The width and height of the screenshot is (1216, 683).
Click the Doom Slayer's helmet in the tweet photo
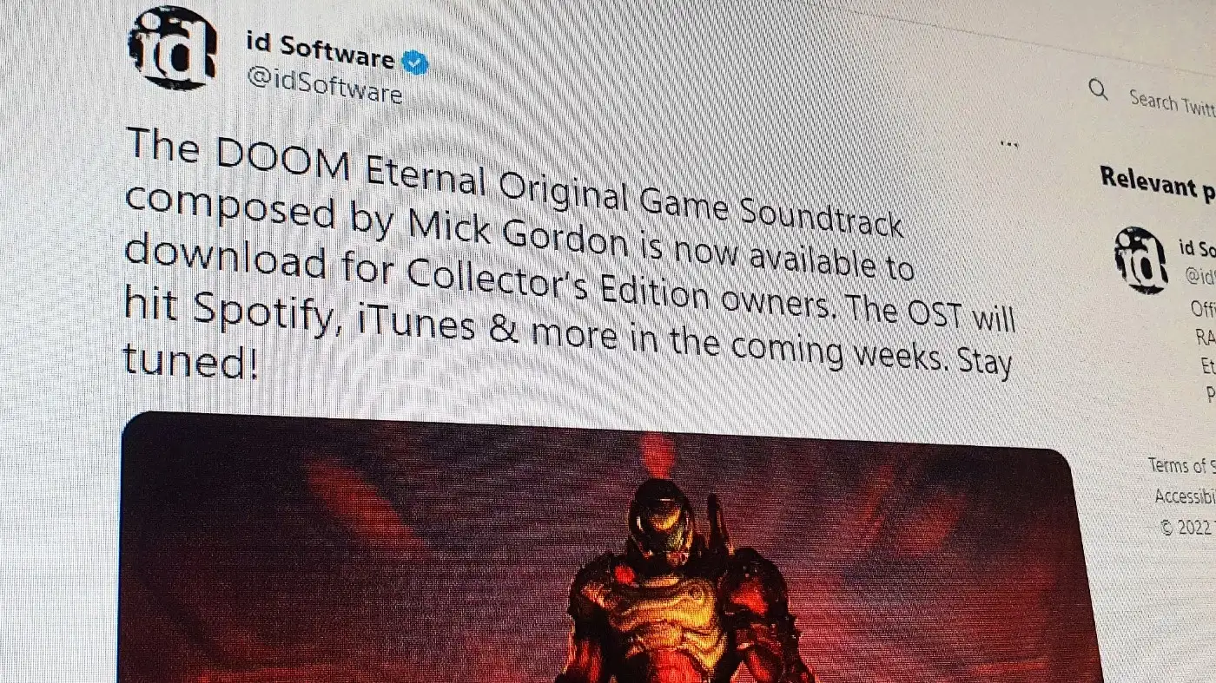pos(661,521)
